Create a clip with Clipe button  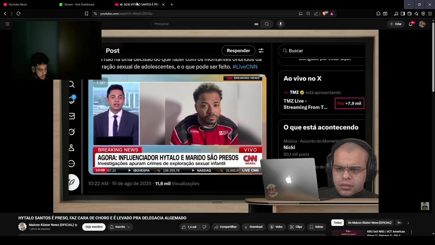click(x=296, y=227)
